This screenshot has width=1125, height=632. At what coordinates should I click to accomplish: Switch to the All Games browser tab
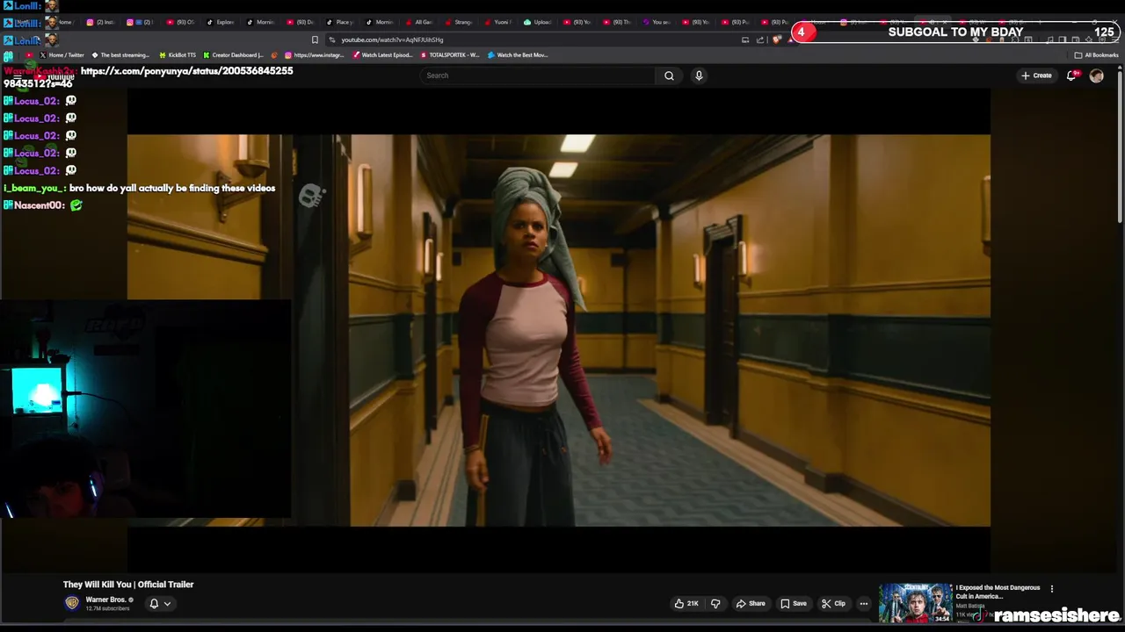(x=418, y=22)
